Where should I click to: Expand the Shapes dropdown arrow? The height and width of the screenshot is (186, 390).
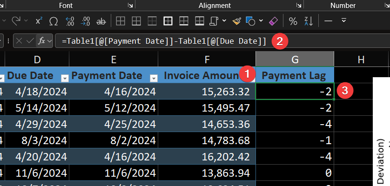coord(261,21)
